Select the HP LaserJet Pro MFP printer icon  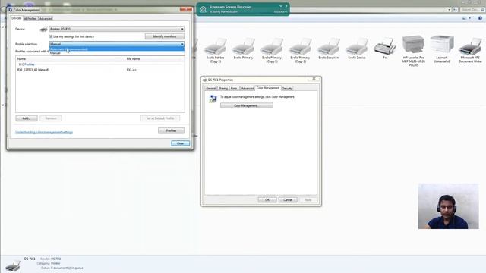click(413, 51)
